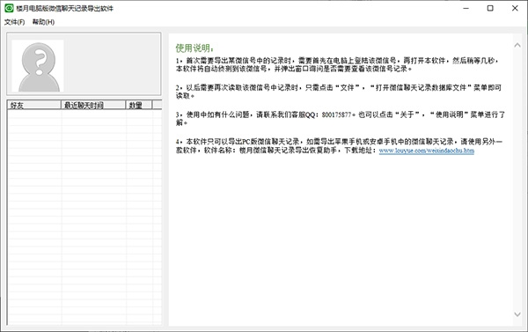Maximize the application window
The height and width of the screenshot is (332, 528).
(x=490, y=8)
